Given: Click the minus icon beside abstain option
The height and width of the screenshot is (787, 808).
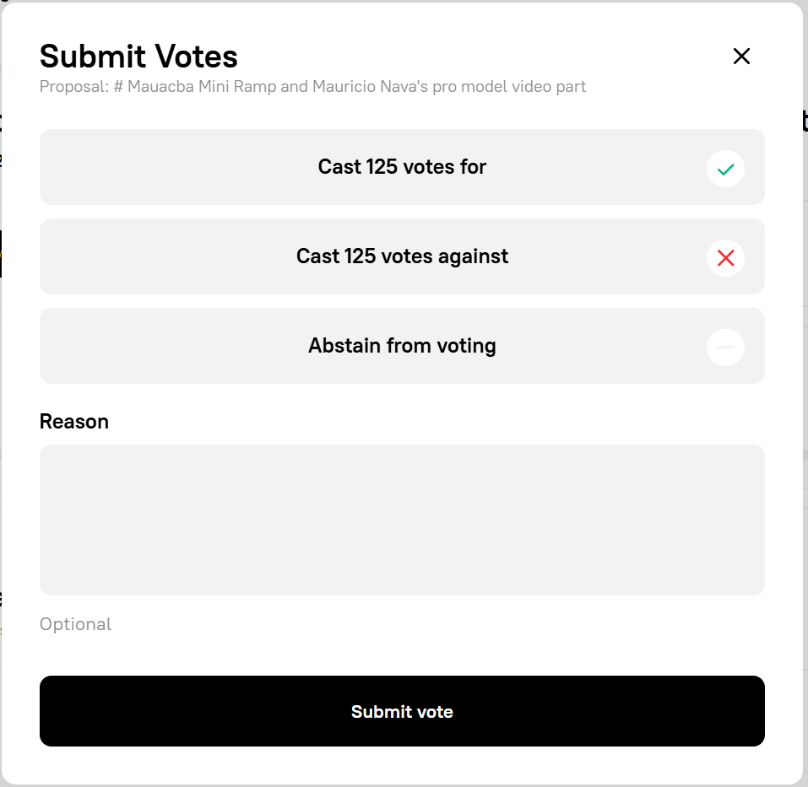Looking at the screenshot, I should 724,347.
